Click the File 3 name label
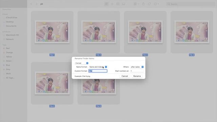This screenshot has width=217, height=122. pos(145,55)
